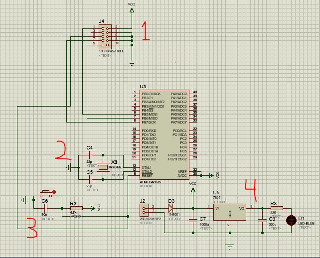Click the PB6/MISO pin label
The image size is (320, 258).
(x=150, y=119)
